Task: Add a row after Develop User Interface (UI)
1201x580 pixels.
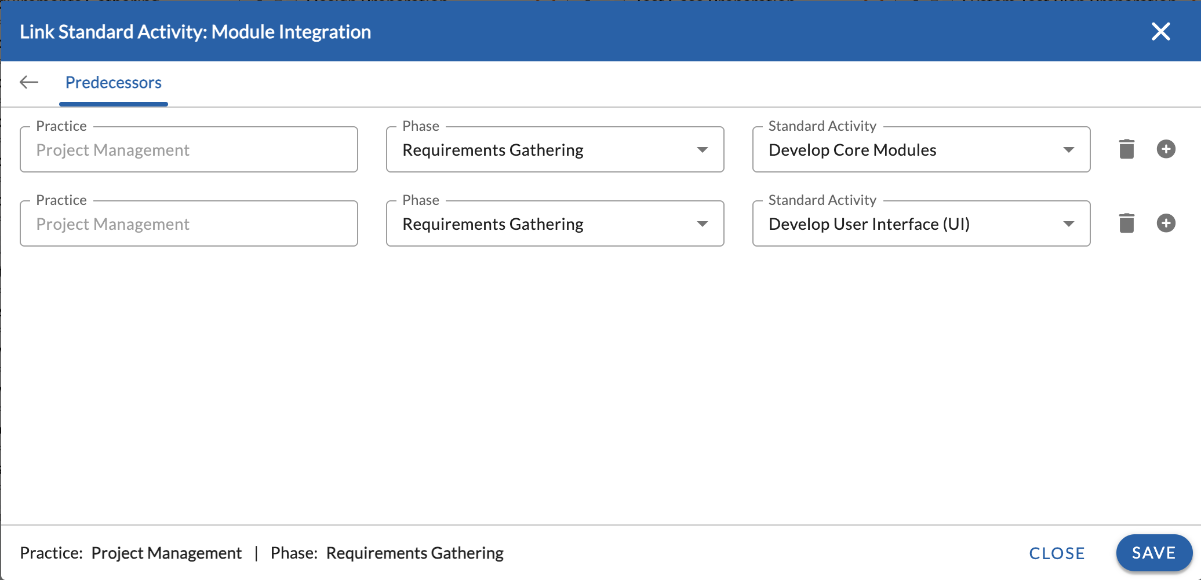Action: pos(1166,223)
